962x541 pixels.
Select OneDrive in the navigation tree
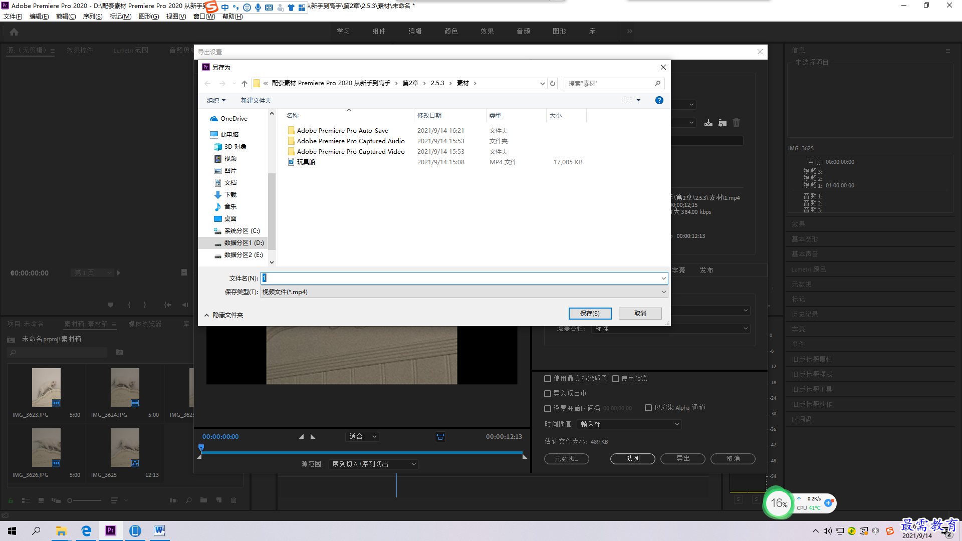[x=233, y=119]
